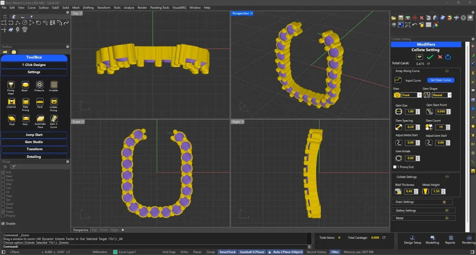476x255 pixels.
Task: Open the Channel setting tool
Action: pos(11,102)
